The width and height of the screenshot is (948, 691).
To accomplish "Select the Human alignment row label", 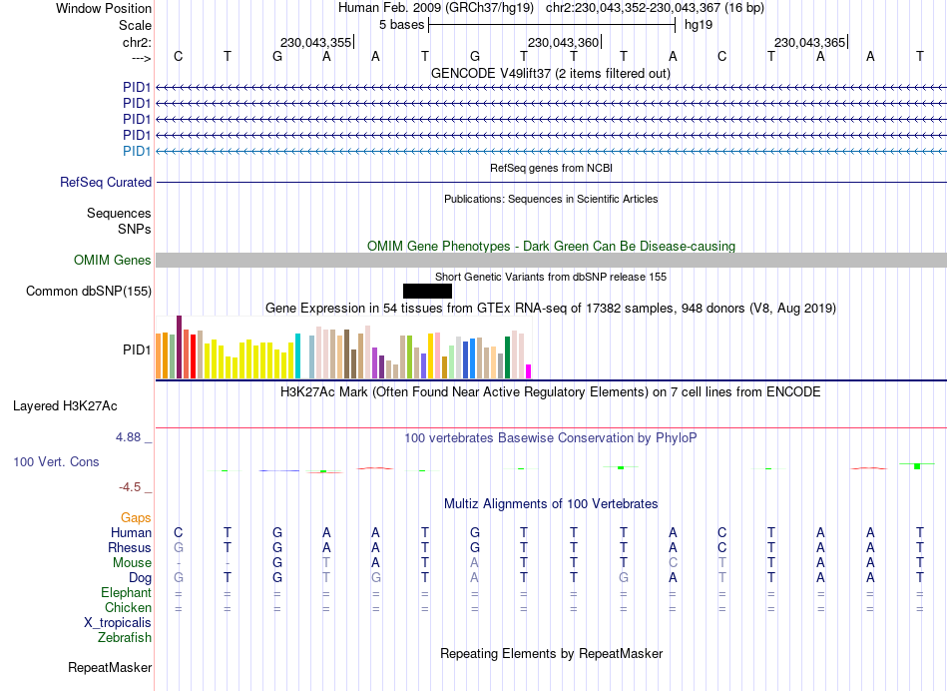I will point(131,532).
